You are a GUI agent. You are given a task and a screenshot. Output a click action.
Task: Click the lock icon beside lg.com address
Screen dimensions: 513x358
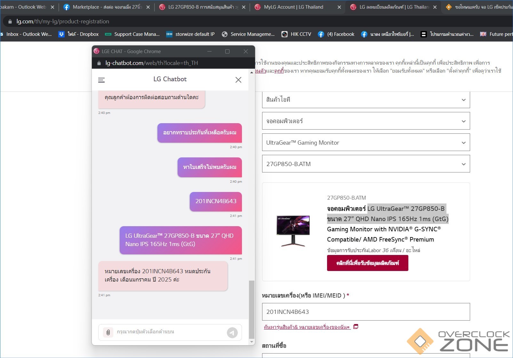coord(10,21)
